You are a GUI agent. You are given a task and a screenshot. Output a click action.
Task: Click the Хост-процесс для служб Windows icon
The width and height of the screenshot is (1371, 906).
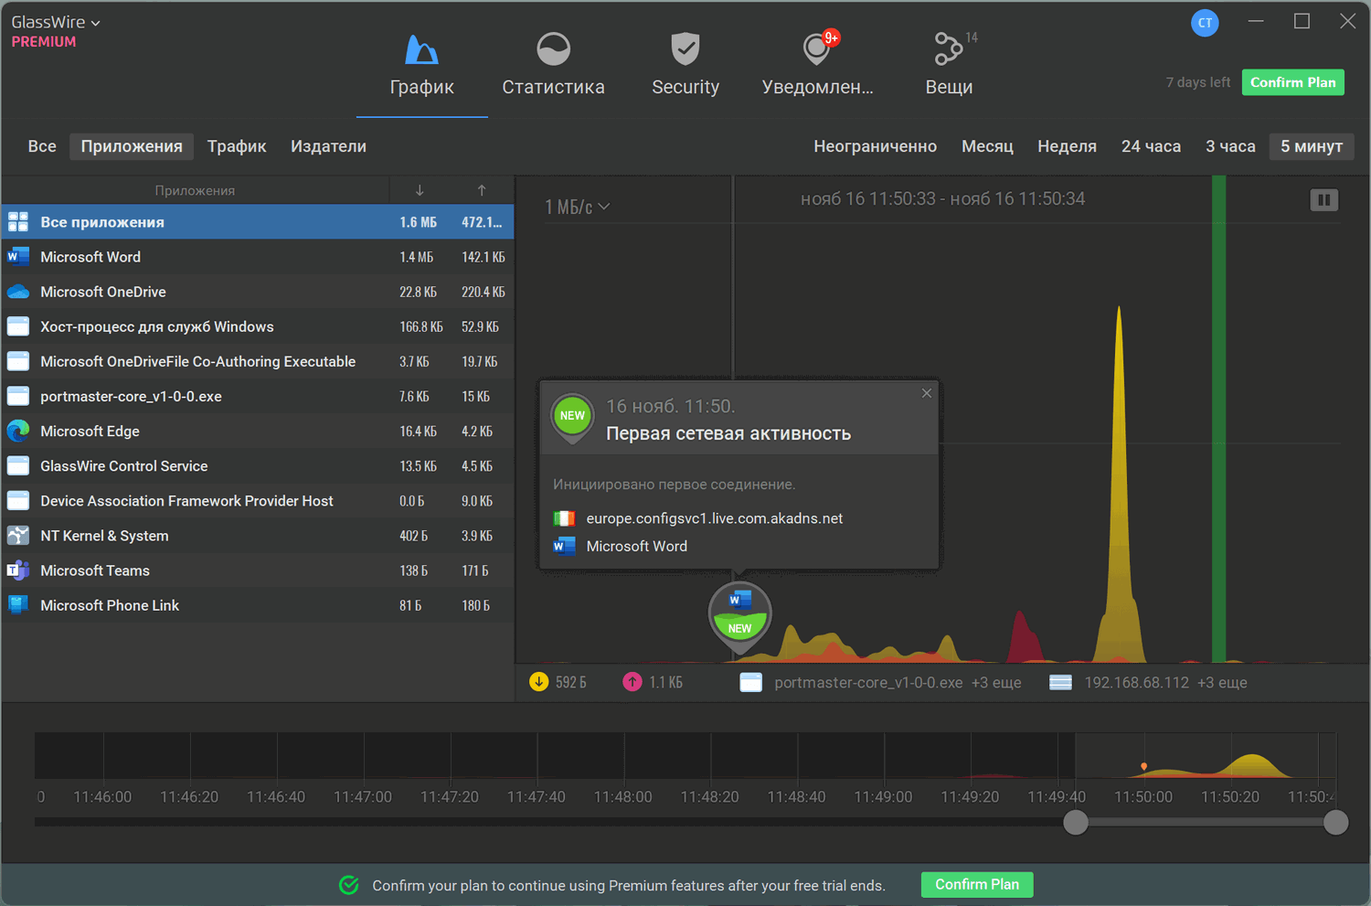[x=18, y=326]
